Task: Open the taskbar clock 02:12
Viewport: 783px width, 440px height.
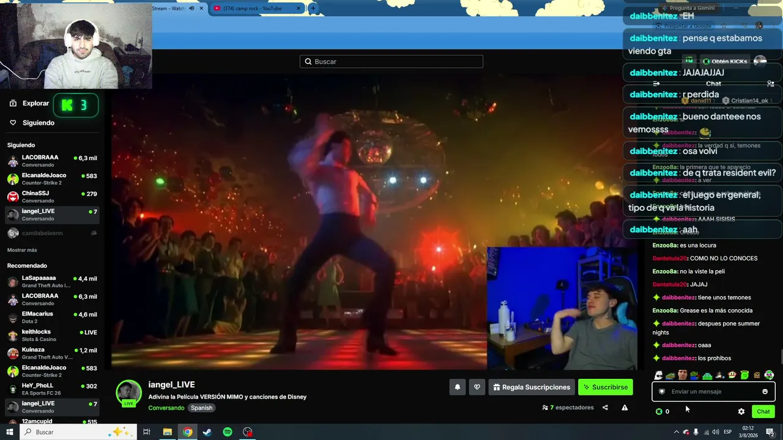Action: tap(748, 432)
